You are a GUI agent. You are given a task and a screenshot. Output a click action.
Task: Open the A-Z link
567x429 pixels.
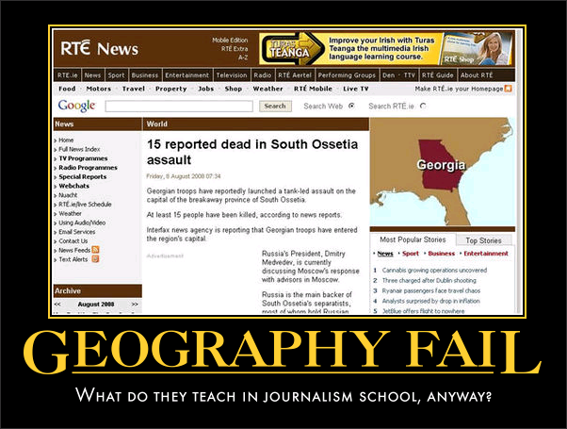pos(243,58)
